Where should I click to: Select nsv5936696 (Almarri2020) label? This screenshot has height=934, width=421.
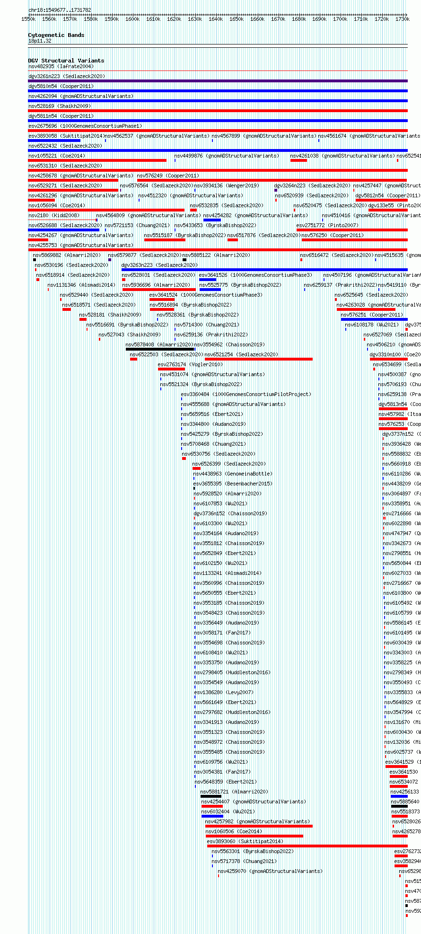point(156,285)
